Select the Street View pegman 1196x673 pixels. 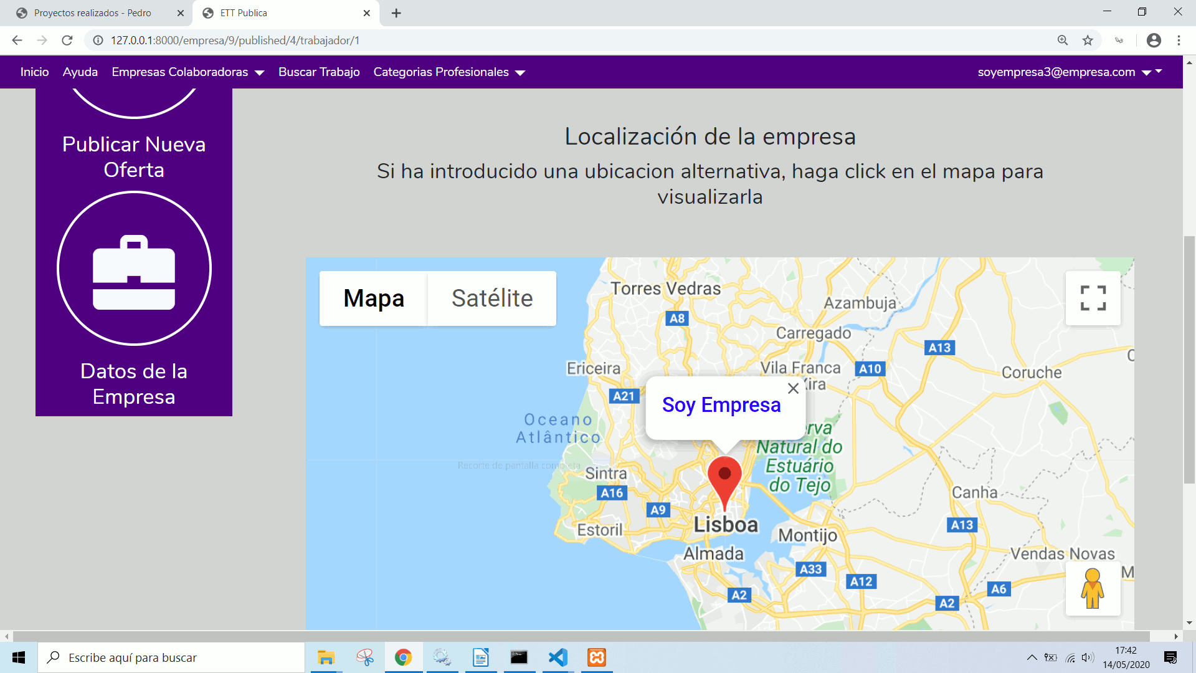tap(1093, 588)
